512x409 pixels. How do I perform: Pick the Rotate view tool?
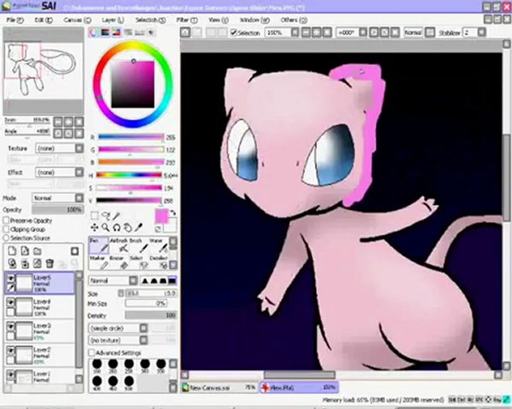117,227
